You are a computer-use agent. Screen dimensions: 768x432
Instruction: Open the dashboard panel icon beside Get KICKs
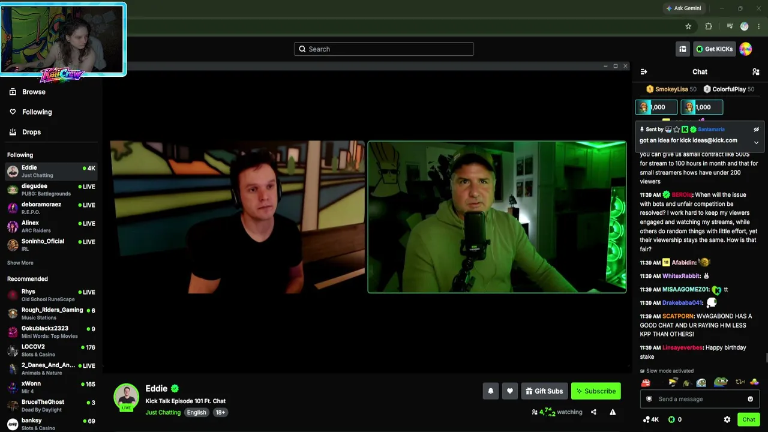coord(683,49)
